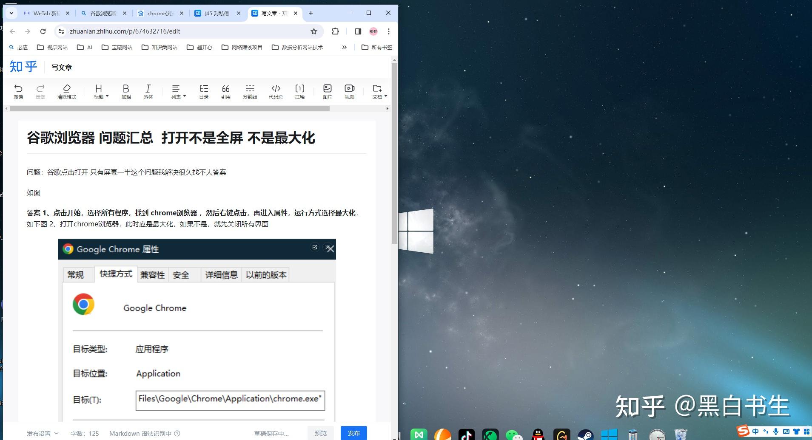Click the horizontal toolbar scrollbar
Screen dimensions: 812x440
(x=170, y=109)
